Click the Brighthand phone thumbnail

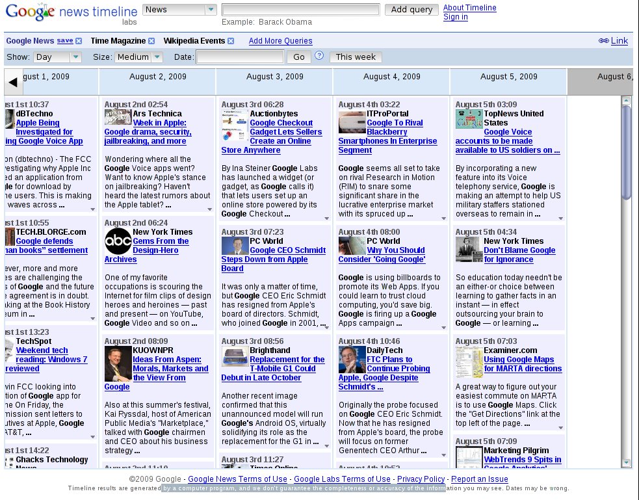(x=235, y=356)
